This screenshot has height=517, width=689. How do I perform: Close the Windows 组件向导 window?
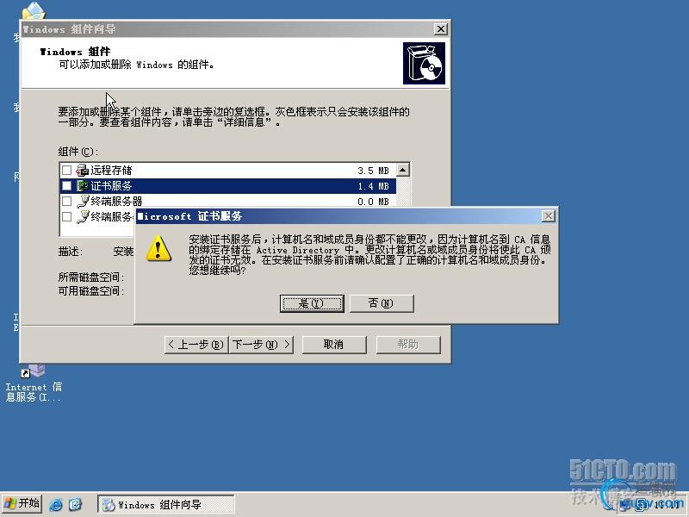click(440, 29)
